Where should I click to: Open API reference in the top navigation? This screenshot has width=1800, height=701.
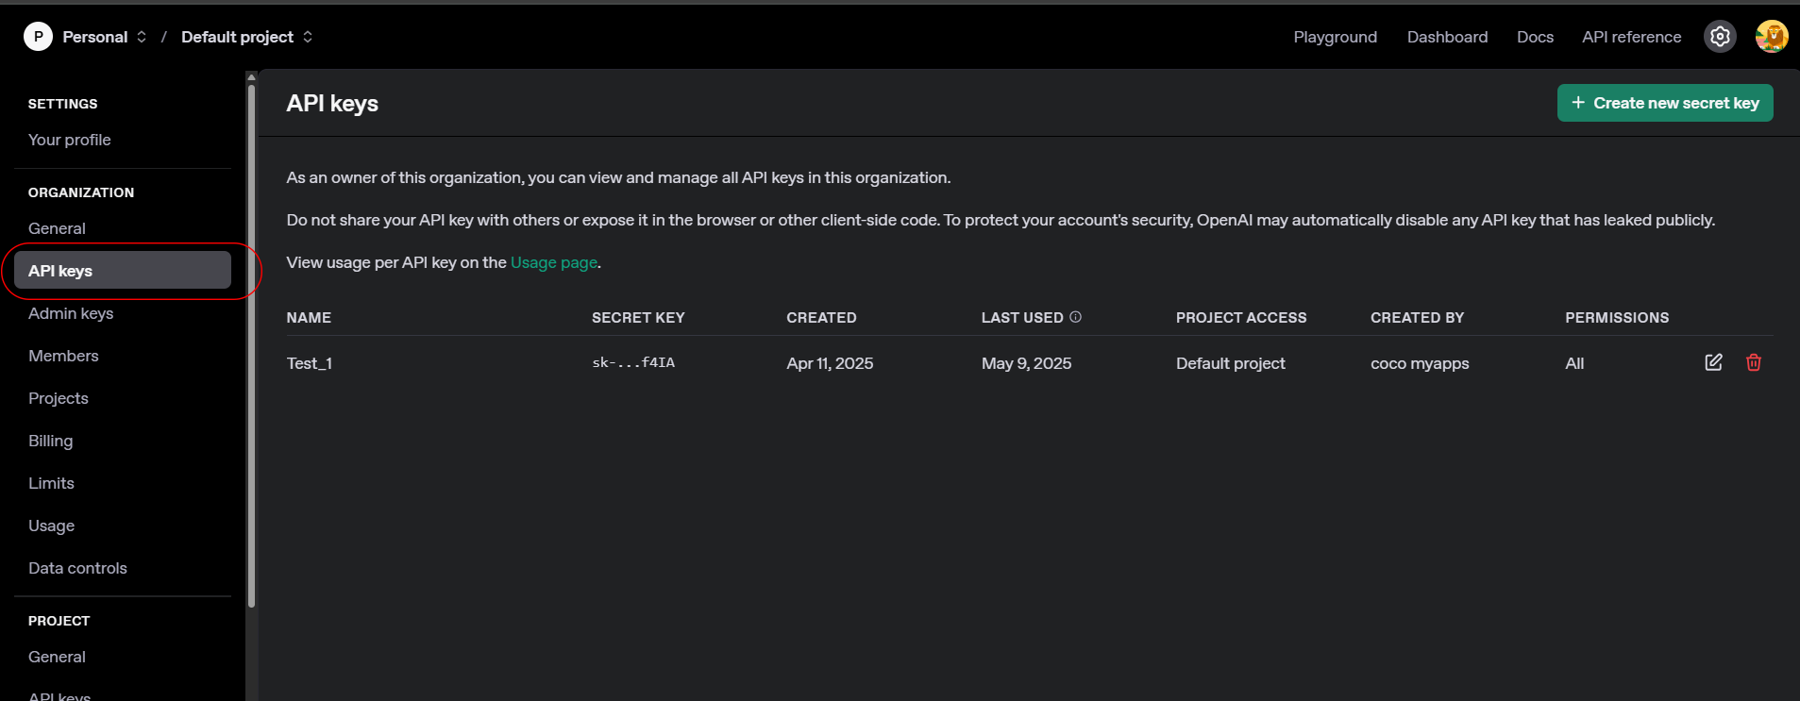pos(1631,37)
